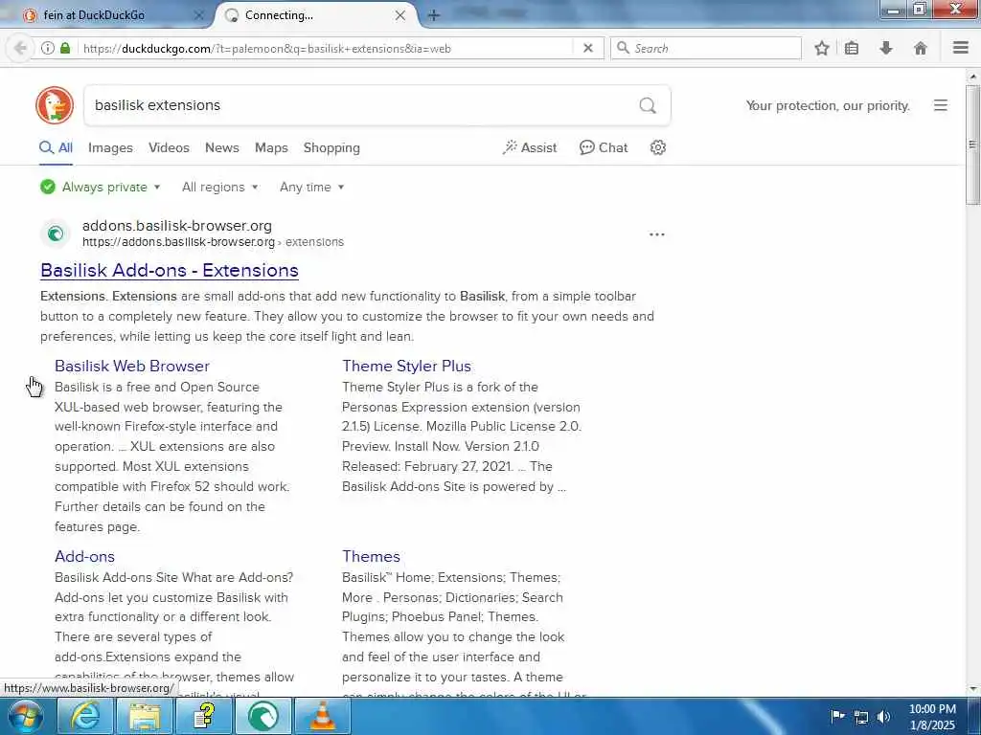Open the browser hamburger menu
Image resolution: width=981 pixels, height=735 pixels.
(960, 48)
